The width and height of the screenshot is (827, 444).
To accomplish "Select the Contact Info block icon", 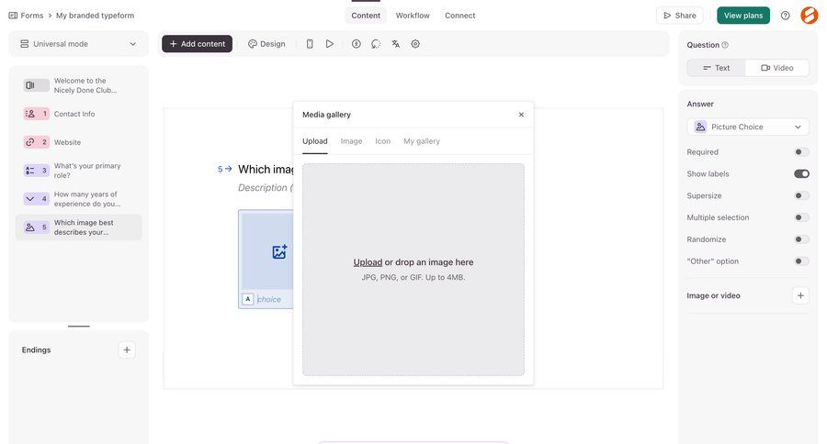I will click(x=36, y=114).
